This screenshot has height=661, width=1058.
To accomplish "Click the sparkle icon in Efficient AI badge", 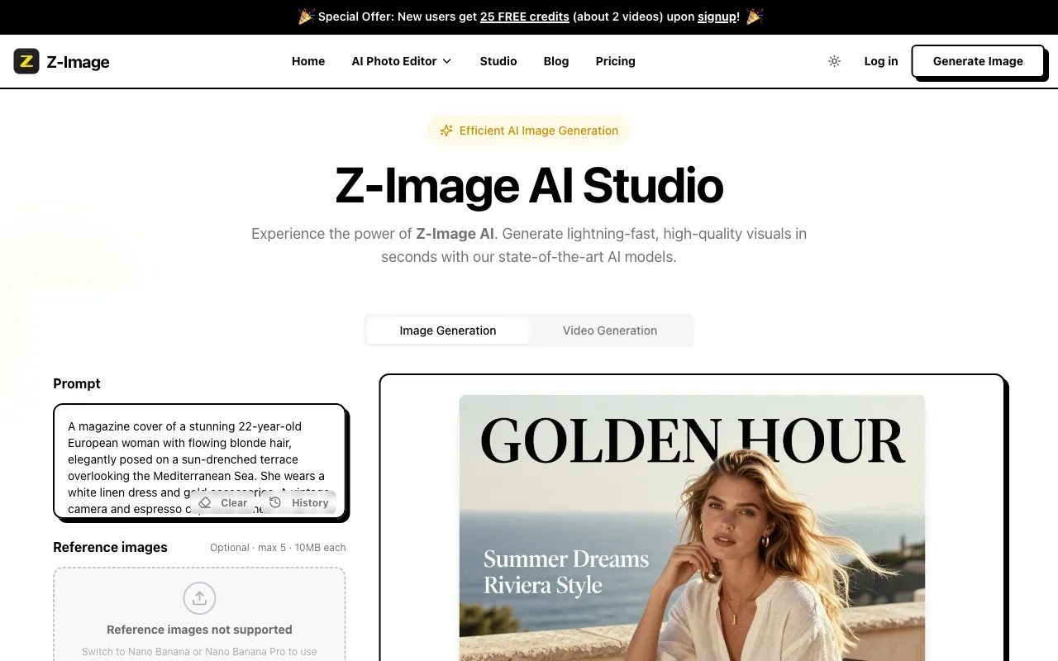I will [446, 131].
